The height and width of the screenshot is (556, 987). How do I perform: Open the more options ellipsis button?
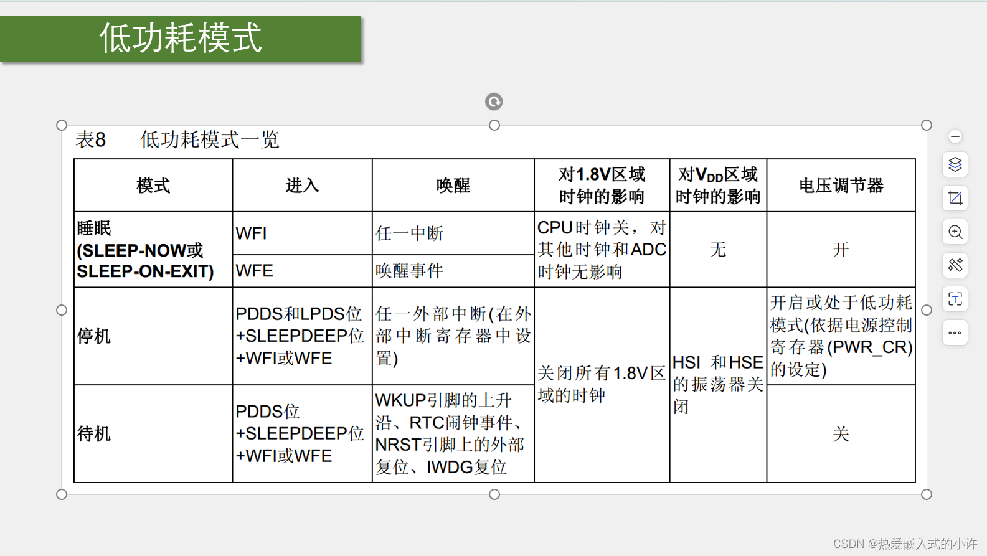[x=955, y=332]
